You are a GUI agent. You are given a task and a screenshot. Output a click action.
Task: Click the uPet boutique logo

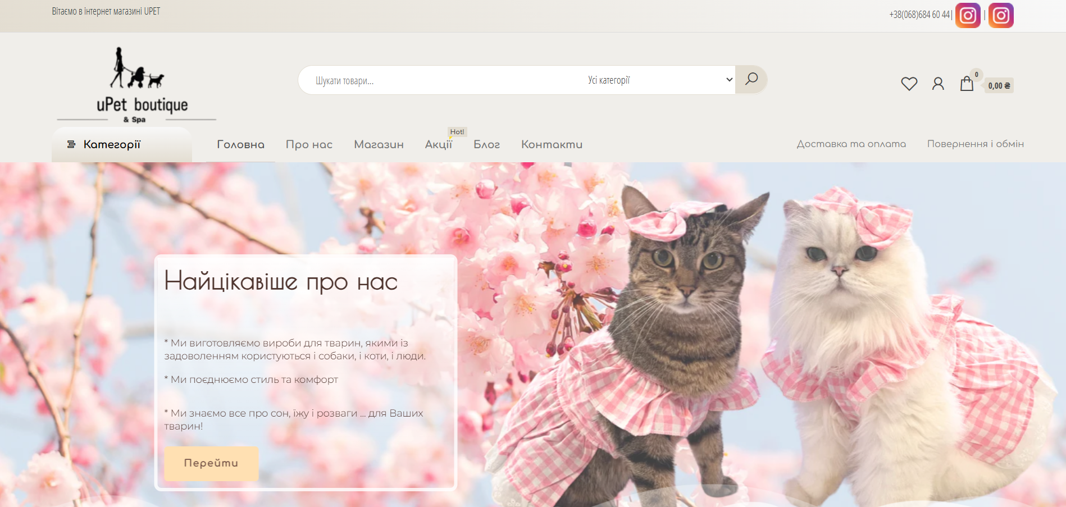[136, 85]
